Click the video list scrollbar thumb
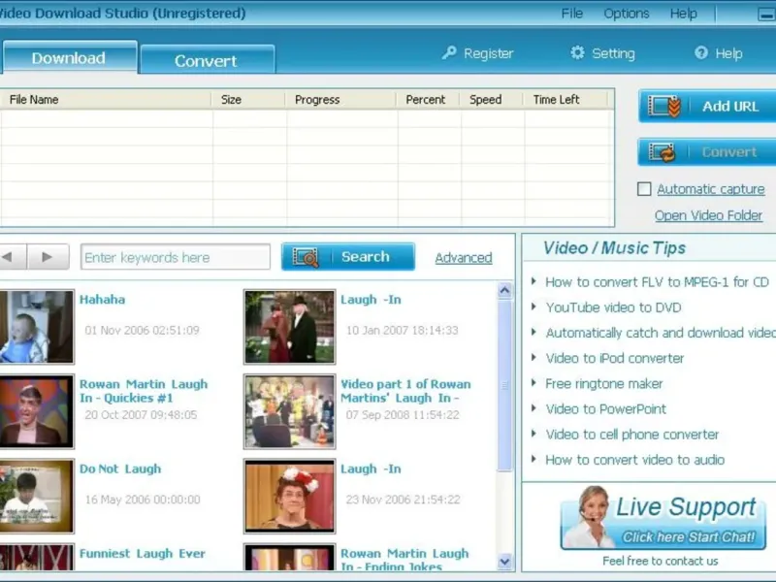 pyautogui.click(x=504, y=385)
